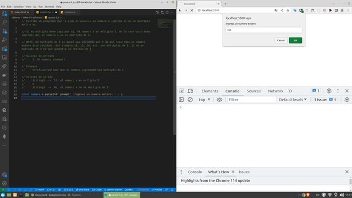Image resolution: width=352 pixels, height=198 pixels.
Task: Open Source Control in VS Code sidebar
Action: click(4, 31)
